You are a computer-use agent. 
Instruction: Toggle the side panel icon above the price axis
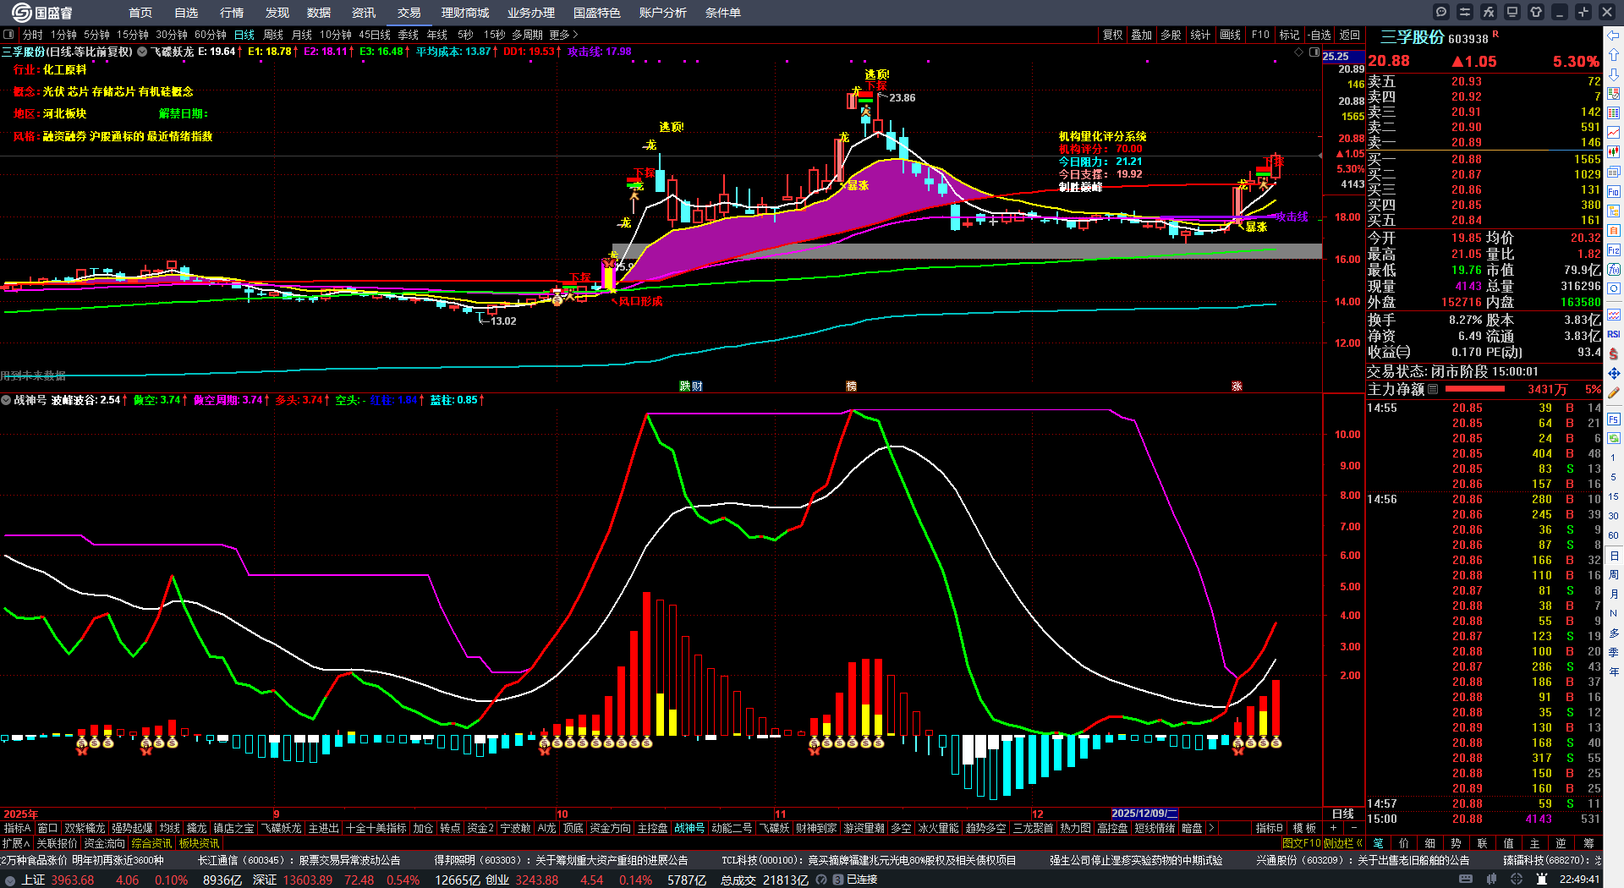[x=1314, y=52]
